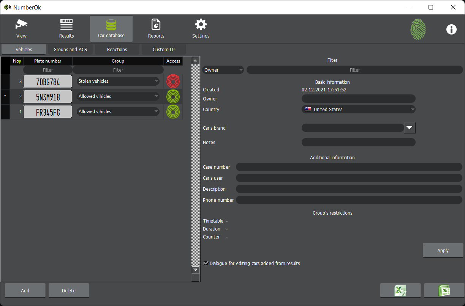
Task: Switch to the Reactions tab
Action: (x=117, y=49)
